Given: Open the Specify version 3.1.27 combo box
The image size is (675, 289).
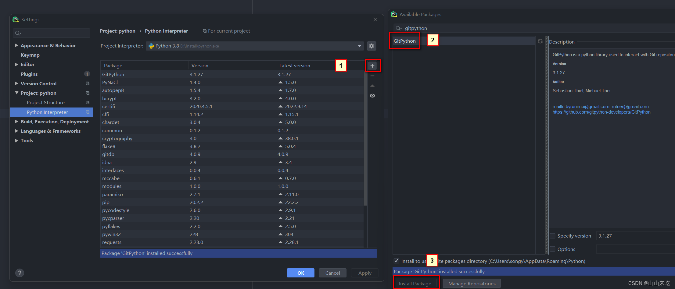Looking at the screenshot, I should coord(635,236).
